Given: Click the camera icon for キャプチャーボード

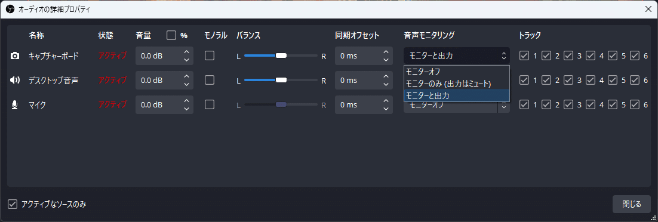Looking at the screenshot, I should 15,56.
